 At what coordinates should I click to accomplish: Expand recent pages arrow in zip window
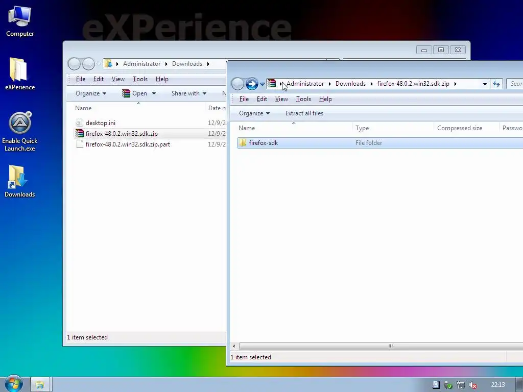(262, 84)
